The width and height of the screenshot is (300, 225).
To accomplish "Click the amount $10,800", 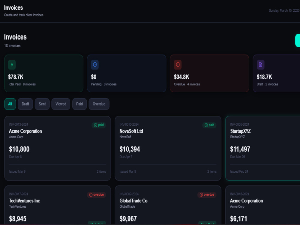I will click(x=19, y=149).
